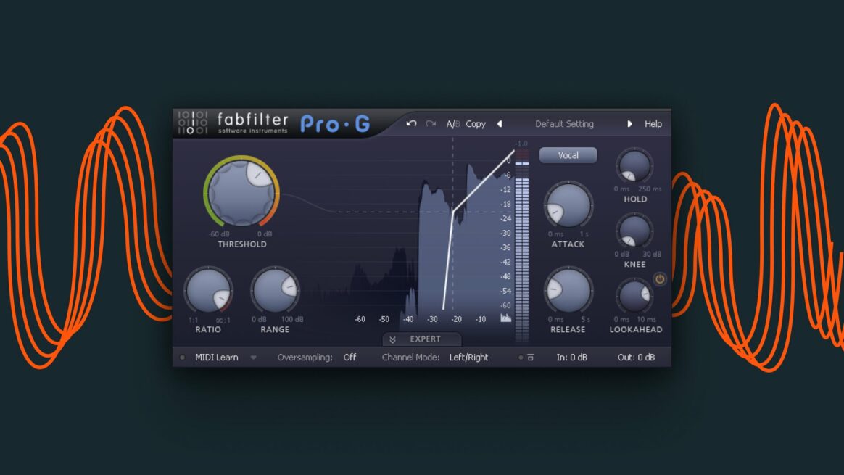The image size is (844, 475).
Task: Click the redo arrow icon
Action: (430, 123)
